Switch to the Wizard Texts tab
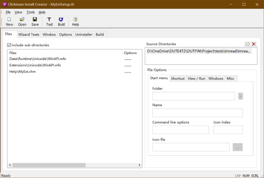The width and height of the screenshot is (264, 178). [29, 34]
